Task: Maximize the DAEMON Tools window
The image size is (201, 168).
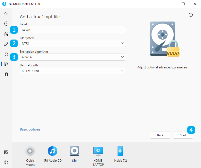Action: coord(183,4)
